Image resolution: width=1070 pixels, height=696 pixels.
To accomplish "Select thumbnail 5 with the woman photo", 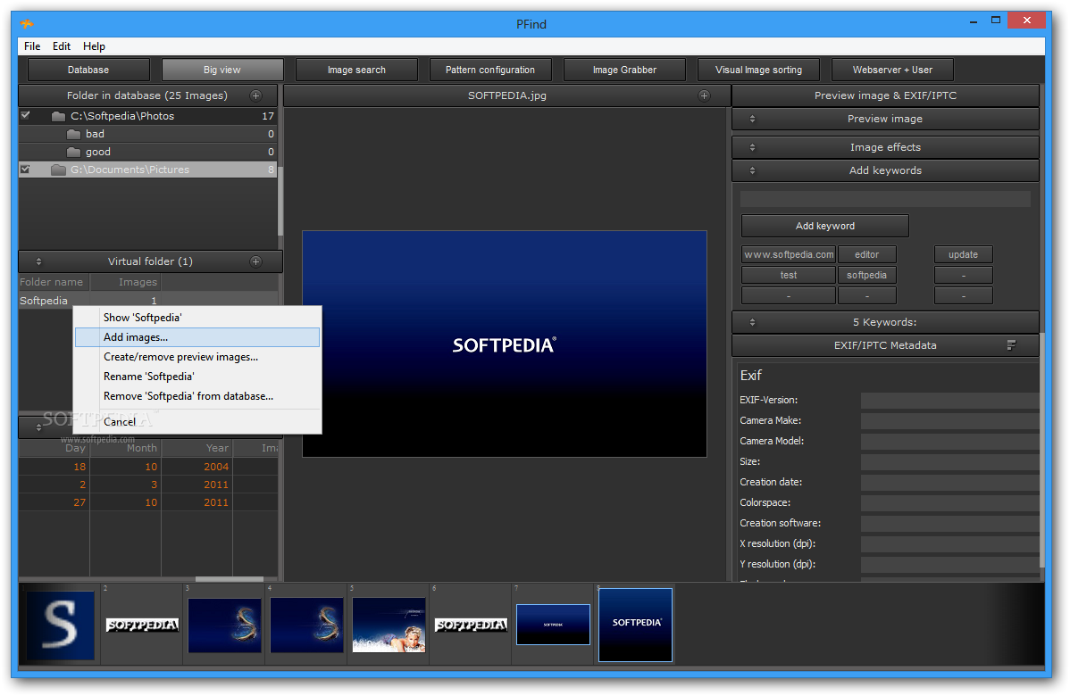I will point(389,626).
